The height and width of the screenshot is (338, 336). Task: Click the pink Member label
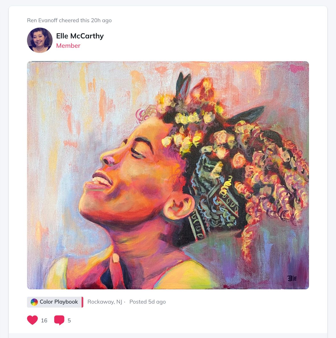coord(68,46)
